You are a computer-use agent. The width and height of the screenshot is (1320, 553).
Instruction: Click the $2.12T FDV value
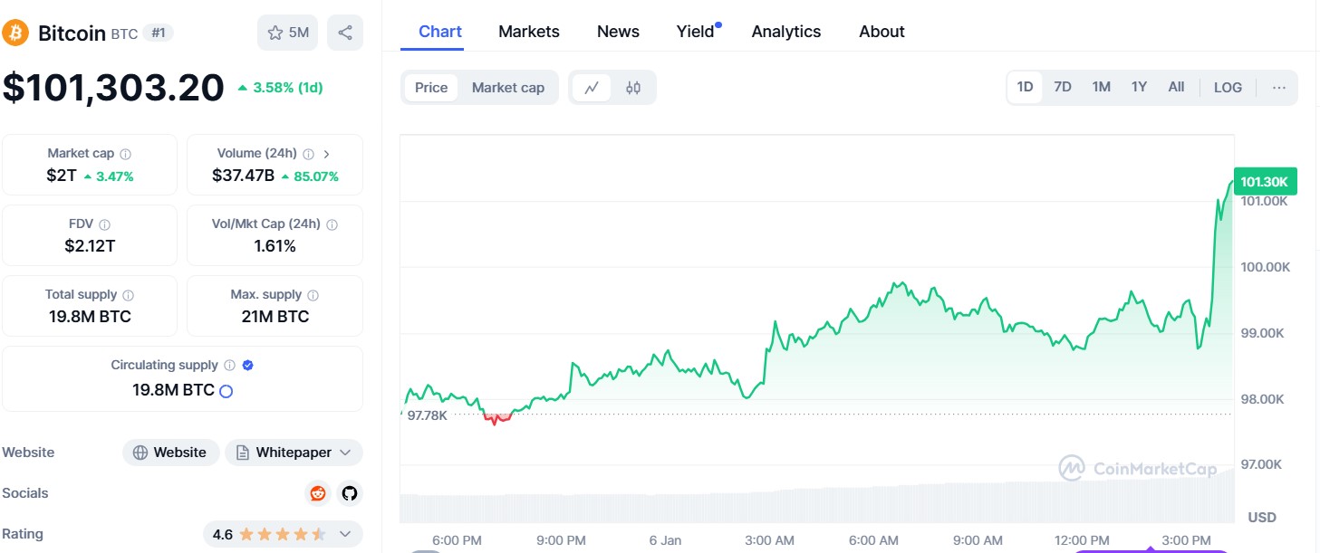tap(90, 246)
